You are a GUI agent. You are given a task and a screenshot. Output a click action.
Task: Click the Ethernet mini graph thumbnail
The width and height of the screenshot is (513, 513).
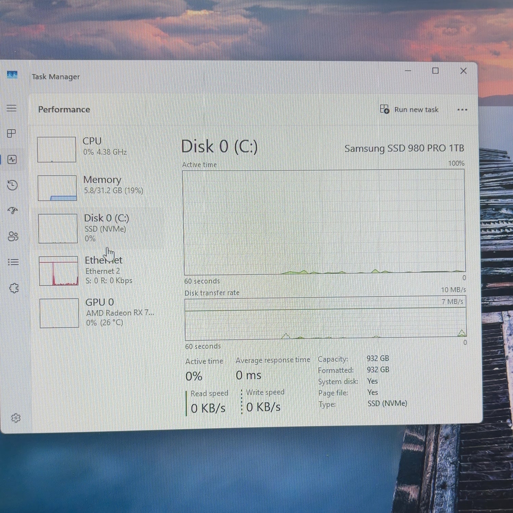click(58, 271)
